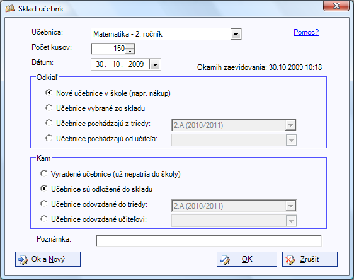
Task: Select Učebnice odovzdané do triedy option
Action: [x=43, y=204]
